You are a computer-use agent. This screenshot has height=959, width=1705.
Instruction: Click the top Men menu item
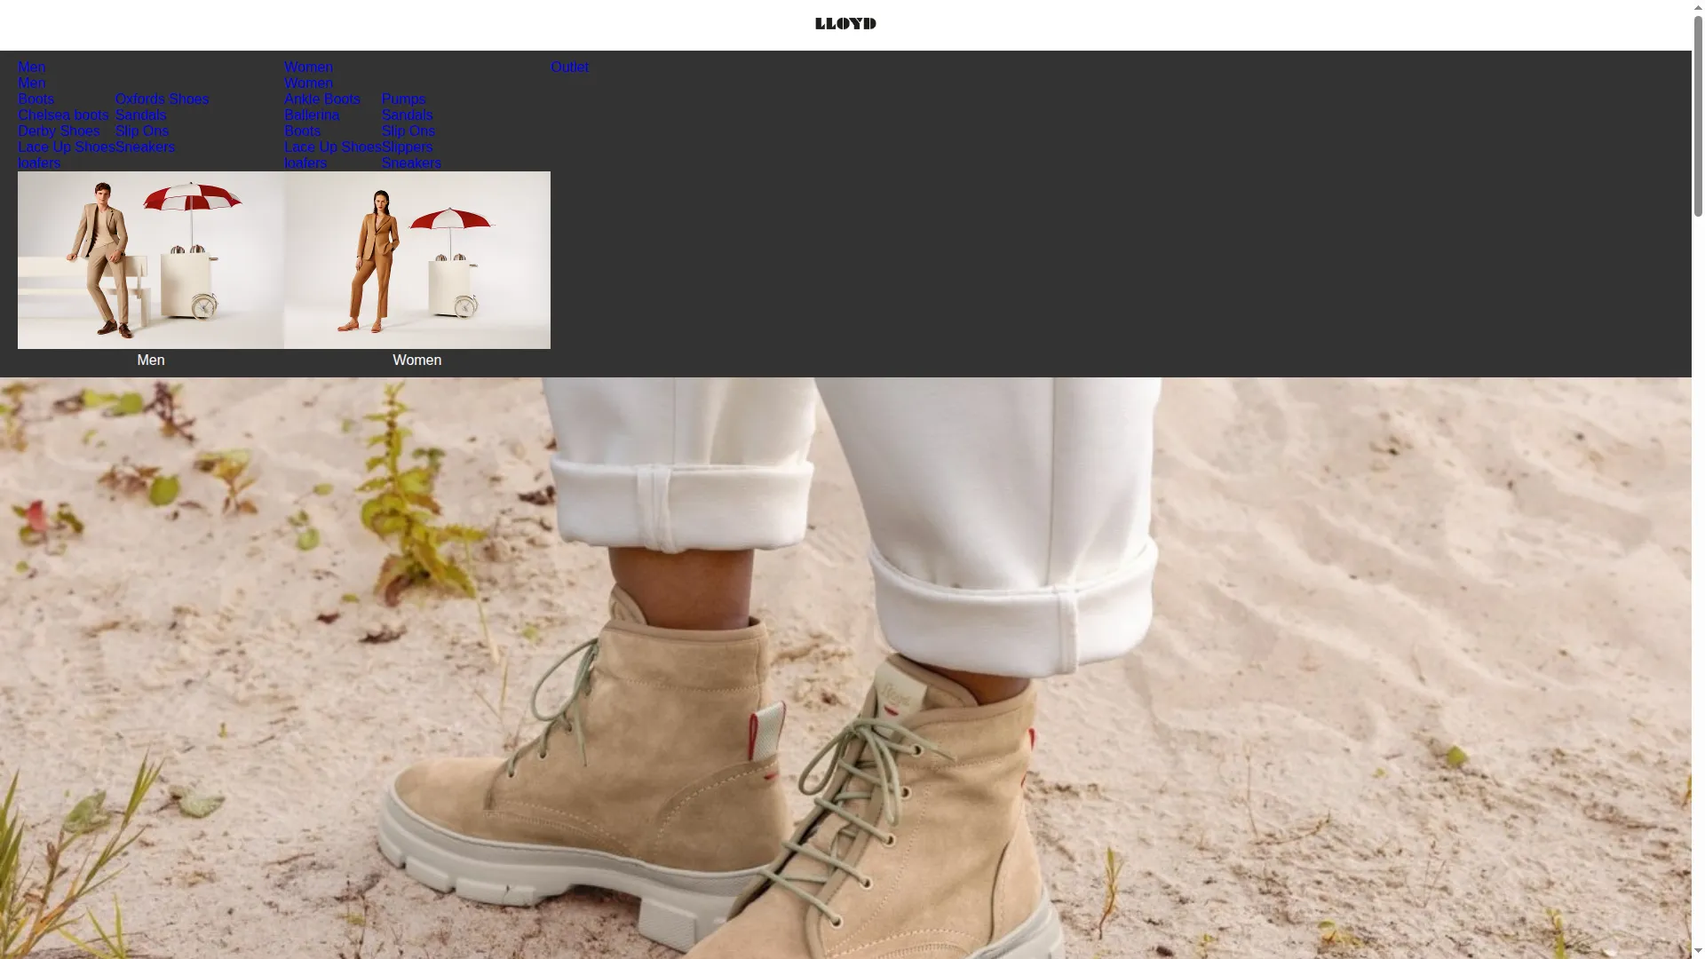coord(31,67)
